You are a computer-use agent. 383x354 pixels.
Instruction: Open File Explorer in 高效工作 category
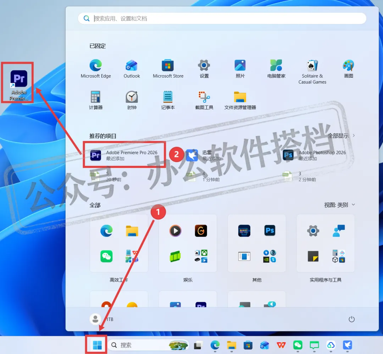pyautogui.click(x=132, y=231)
